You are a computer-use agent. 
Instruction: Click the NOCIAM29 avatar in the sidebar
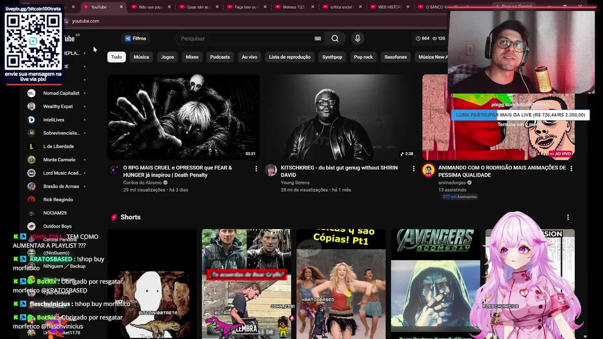click(32, 213)
